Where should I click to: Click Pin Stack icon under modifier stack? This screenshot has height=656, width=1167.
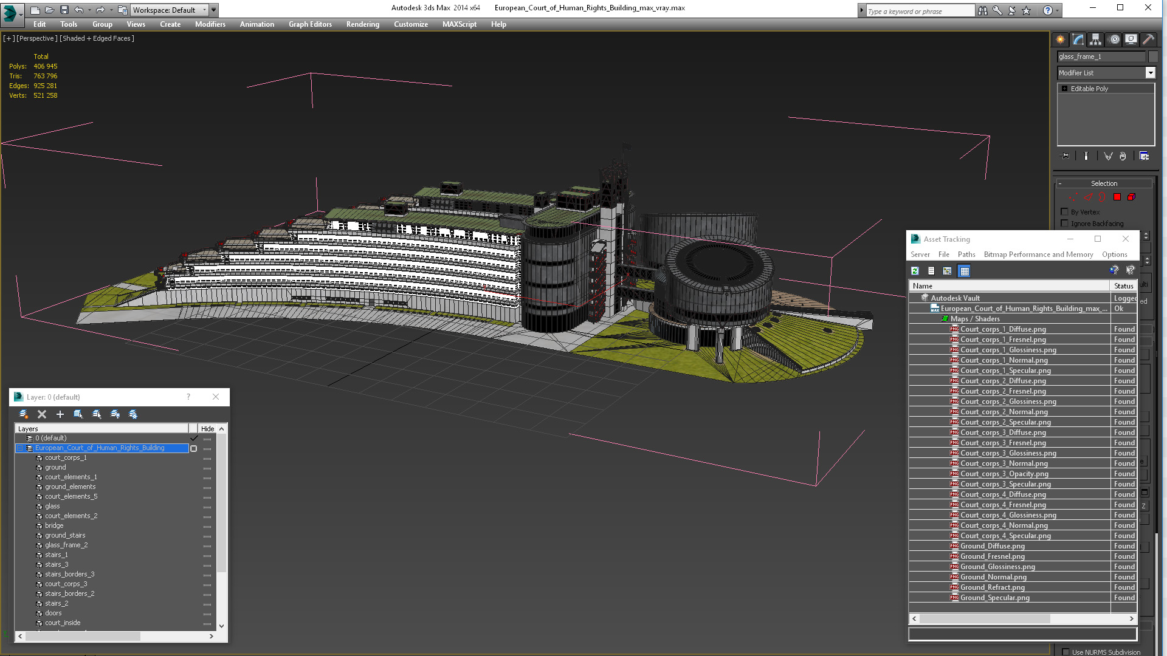[x=1065, y=156]
